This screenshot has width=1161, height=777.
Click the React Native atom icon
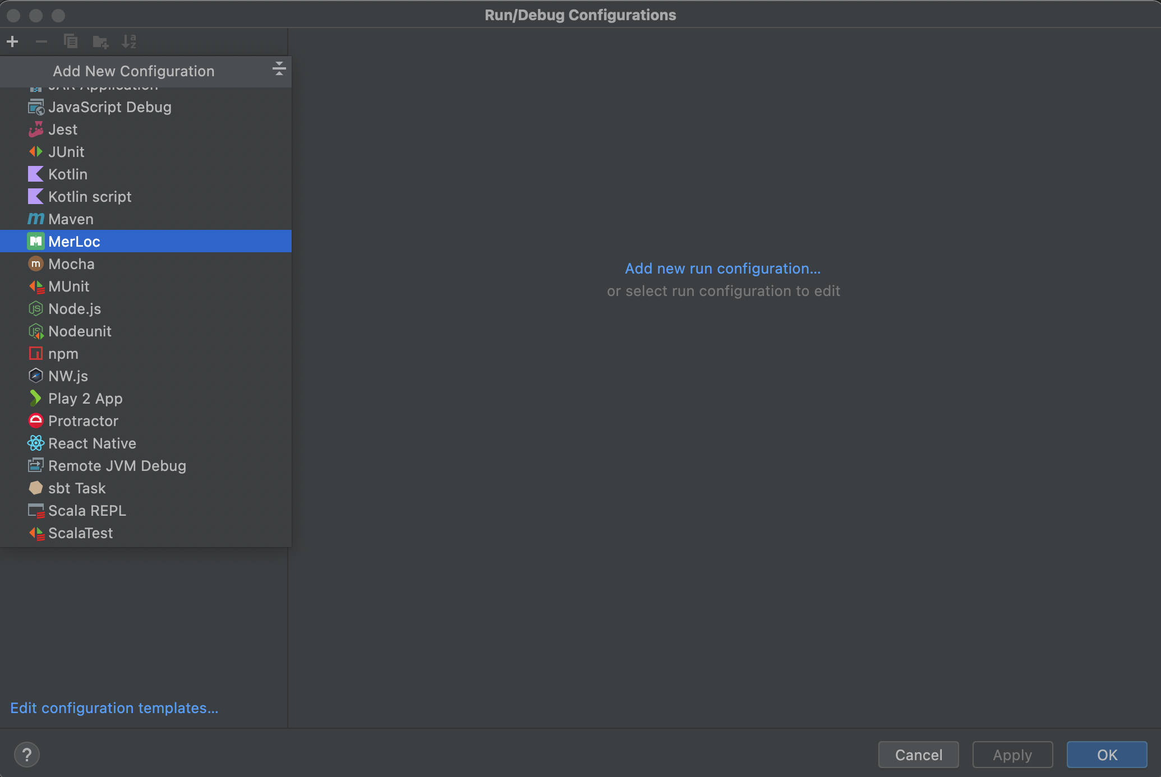point(36,443)
